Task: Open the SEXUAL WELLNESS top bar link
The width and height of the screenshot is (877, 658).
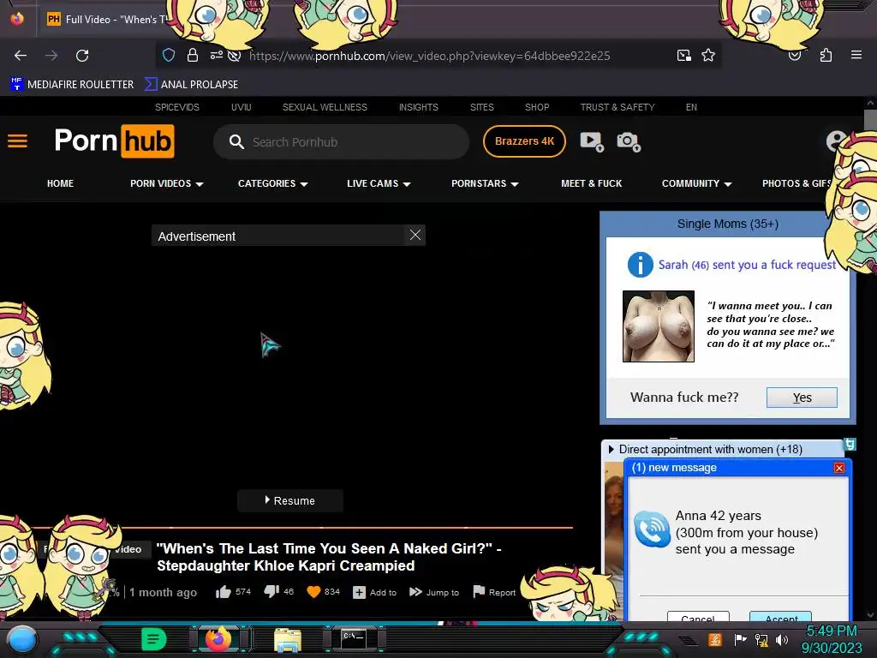Action: click(x=325, y=107)
